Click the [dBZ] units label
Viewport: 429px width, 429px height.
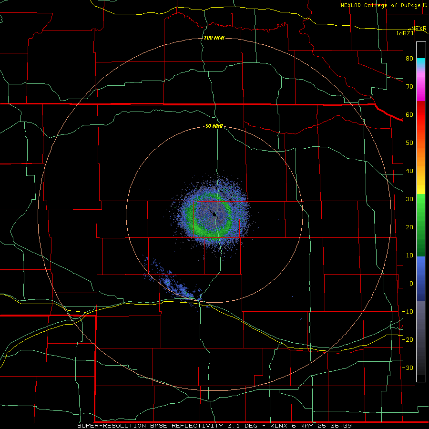click(x=405, y=33)
